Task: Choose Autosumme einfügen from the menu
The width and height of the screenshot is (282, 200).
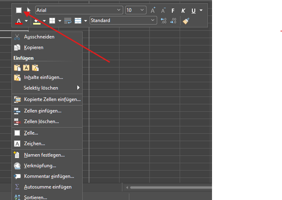Action: 47,187
